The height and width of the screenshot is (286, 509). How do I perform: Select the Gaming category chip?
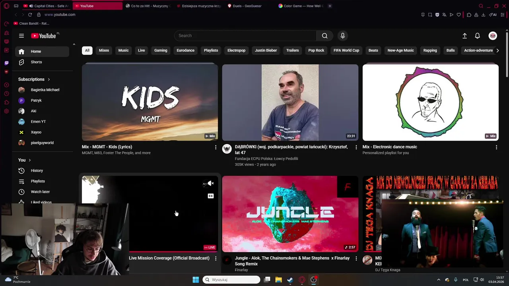(161, 50)
